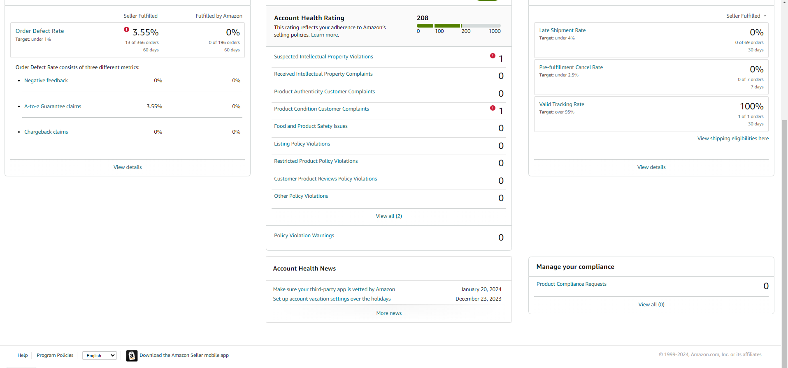The height and width of the screenshot is (368, 788).
Task: Click the 3.55% order defect rate value
Action: (146, 32)
